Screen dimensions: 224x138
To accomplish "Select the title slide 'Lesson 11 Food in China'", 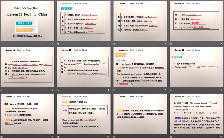I will click(28, 22).
